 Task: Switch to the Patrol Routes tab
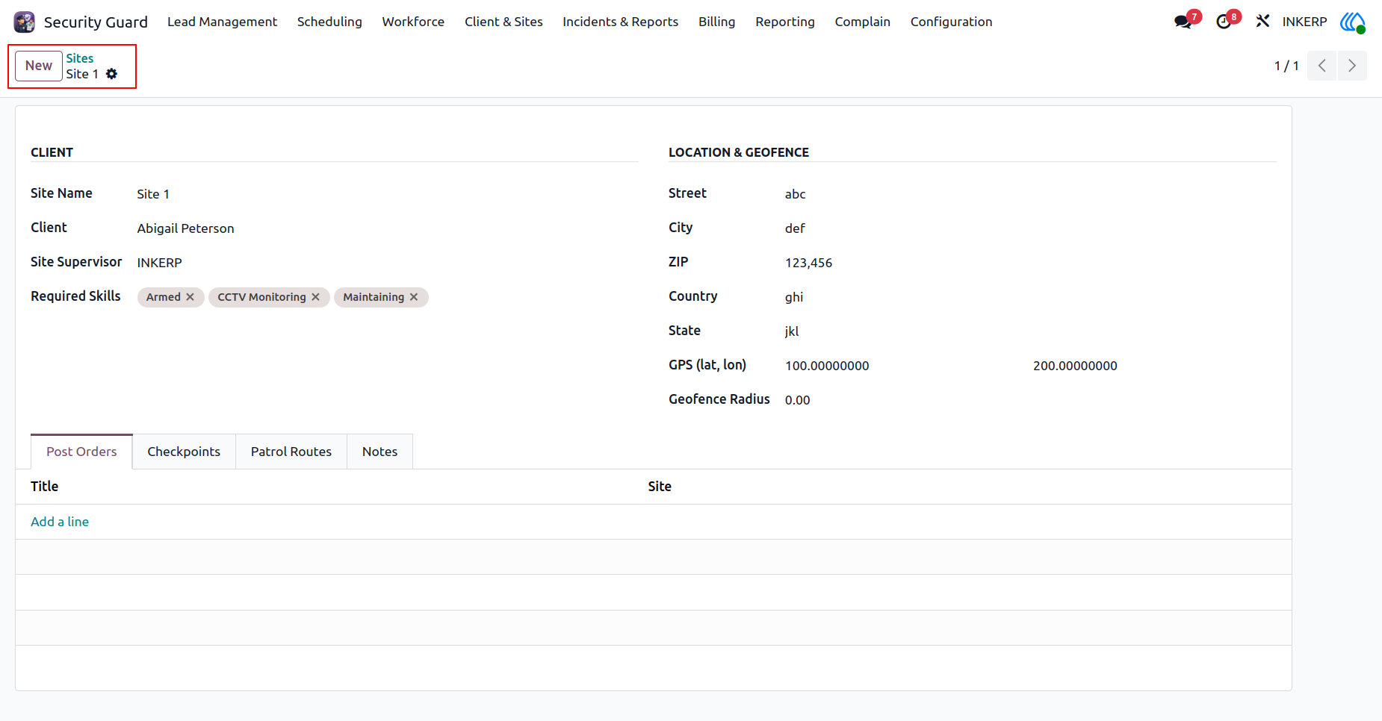pos(291,452)
